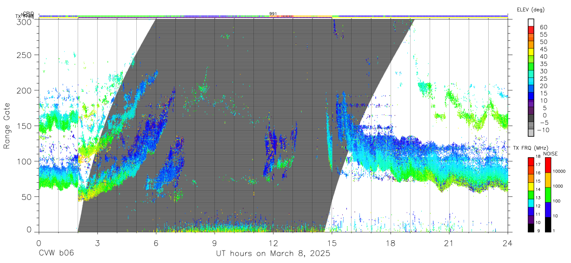Click the '55' elevation colorbar tick
Viewport: 571px width, 263px height.
(544, 34)
